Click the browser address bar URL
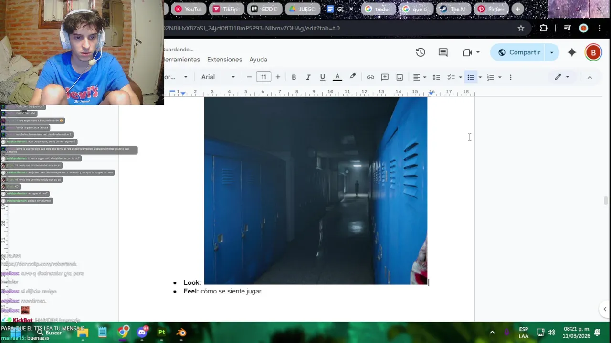 coord(252,28)
